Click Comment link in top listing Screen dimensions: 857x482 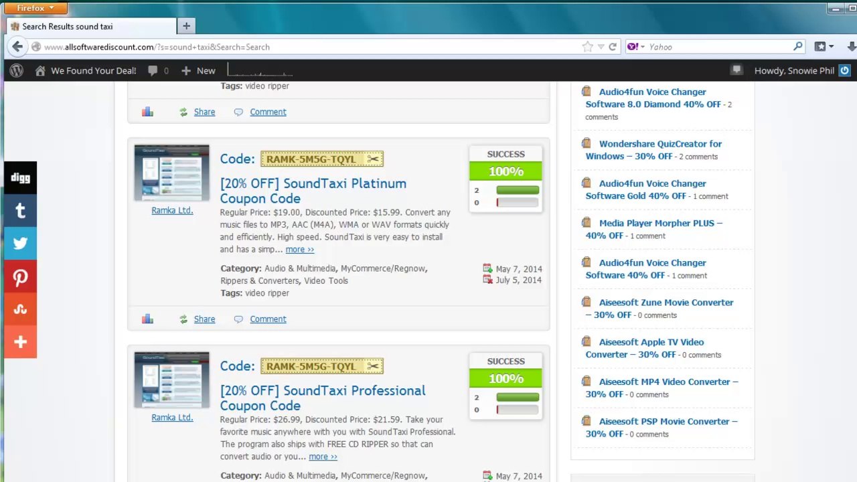(x=268, y=112)
